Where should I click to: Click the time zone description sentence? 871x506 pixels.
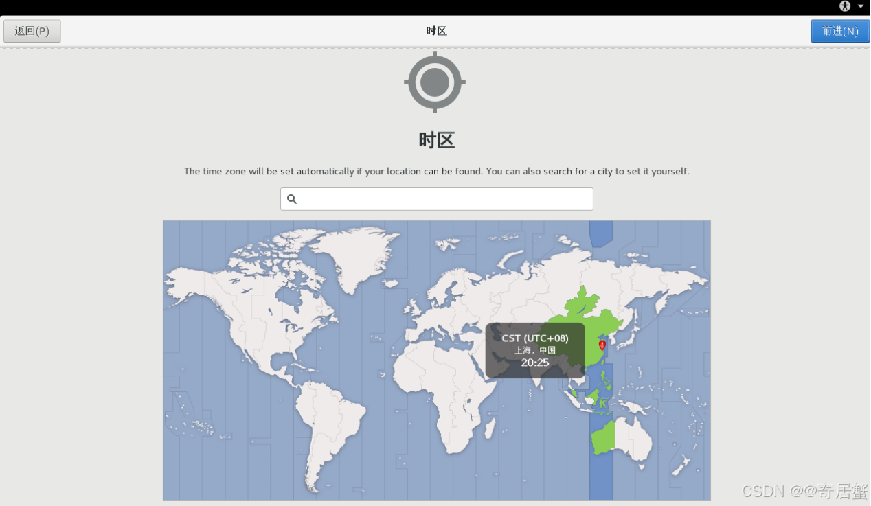[436, 171]
